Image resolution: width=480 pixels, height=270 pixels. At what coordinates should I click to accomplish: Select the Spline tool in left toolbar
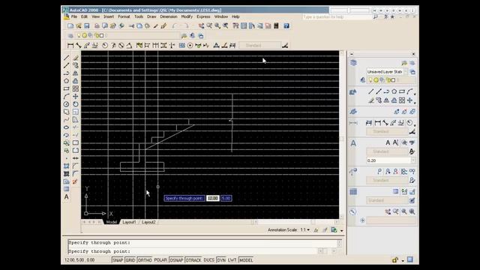[x=67, y=120]
